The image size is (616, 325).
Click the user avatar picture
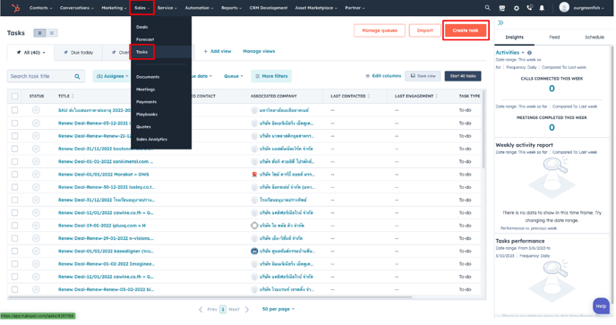(x=565, y=7)
